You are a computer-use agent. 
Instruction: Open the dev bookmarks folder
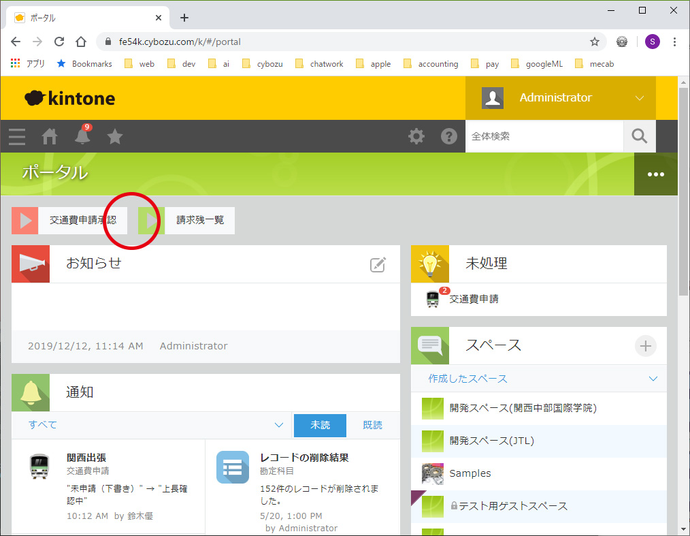[x=182, y=64]
